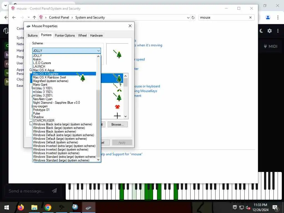Image resolution: width=284 pixels, height=213 pixels.
Task: Select the highlighted Mac OS X Graphite scheme
Action: tap(64, 74)
